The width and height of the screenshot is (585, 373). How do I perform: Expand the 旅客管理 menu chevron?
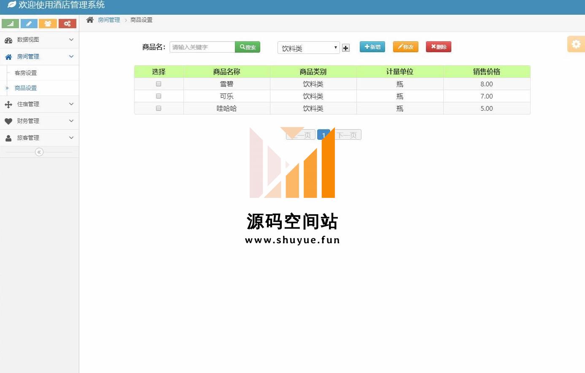pos(71,138)
